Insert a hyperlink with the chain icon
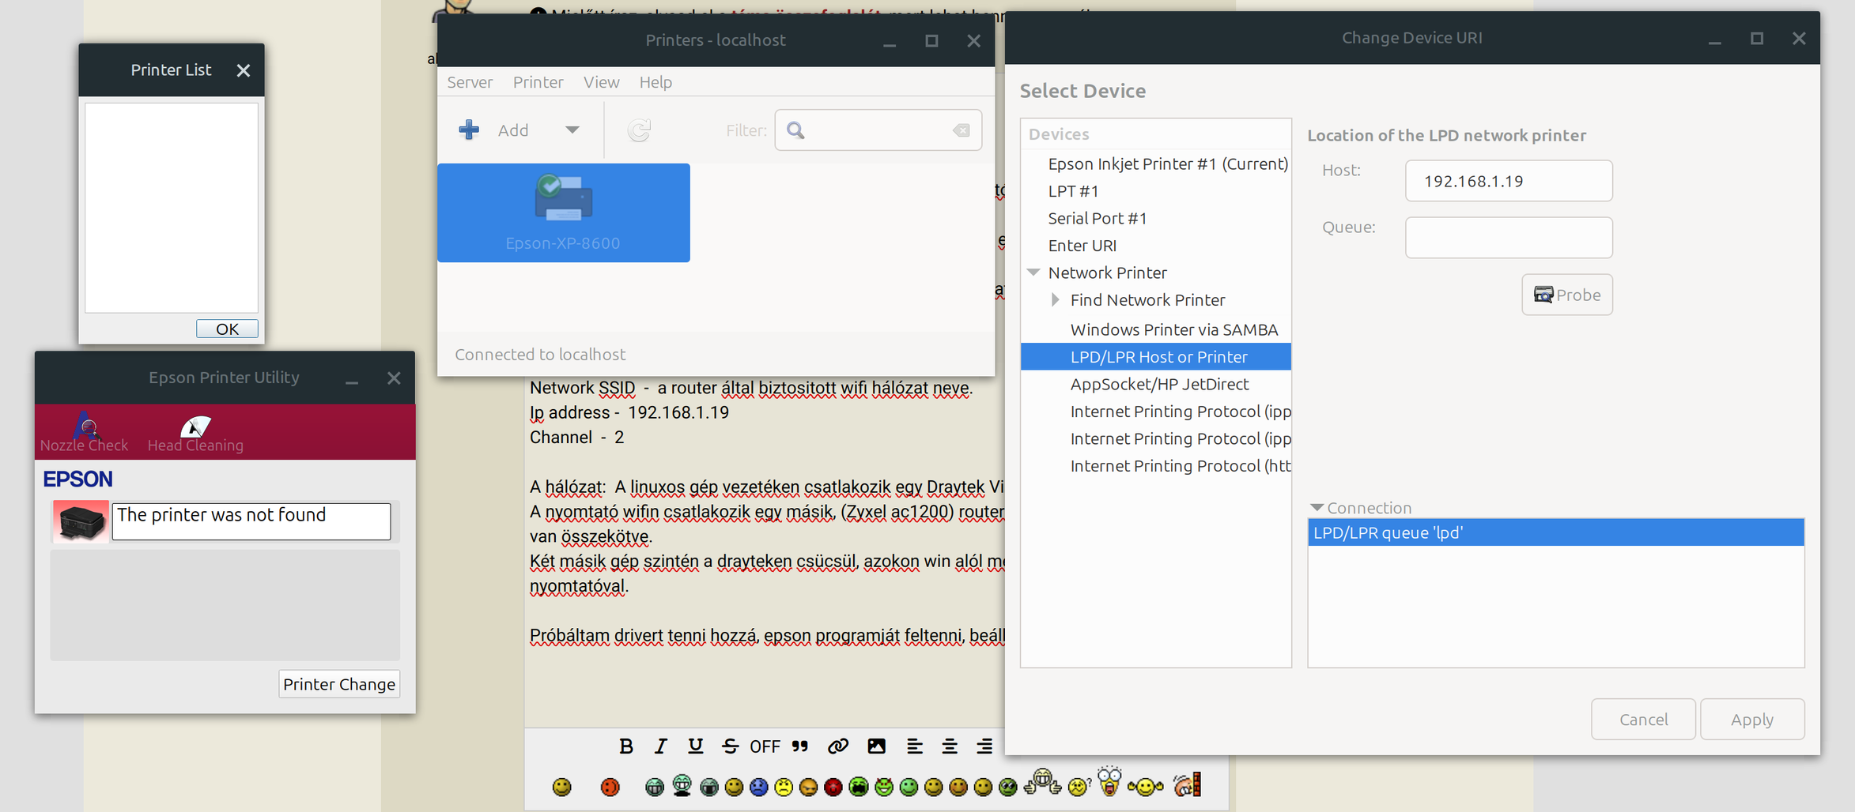 pos(838,746)
